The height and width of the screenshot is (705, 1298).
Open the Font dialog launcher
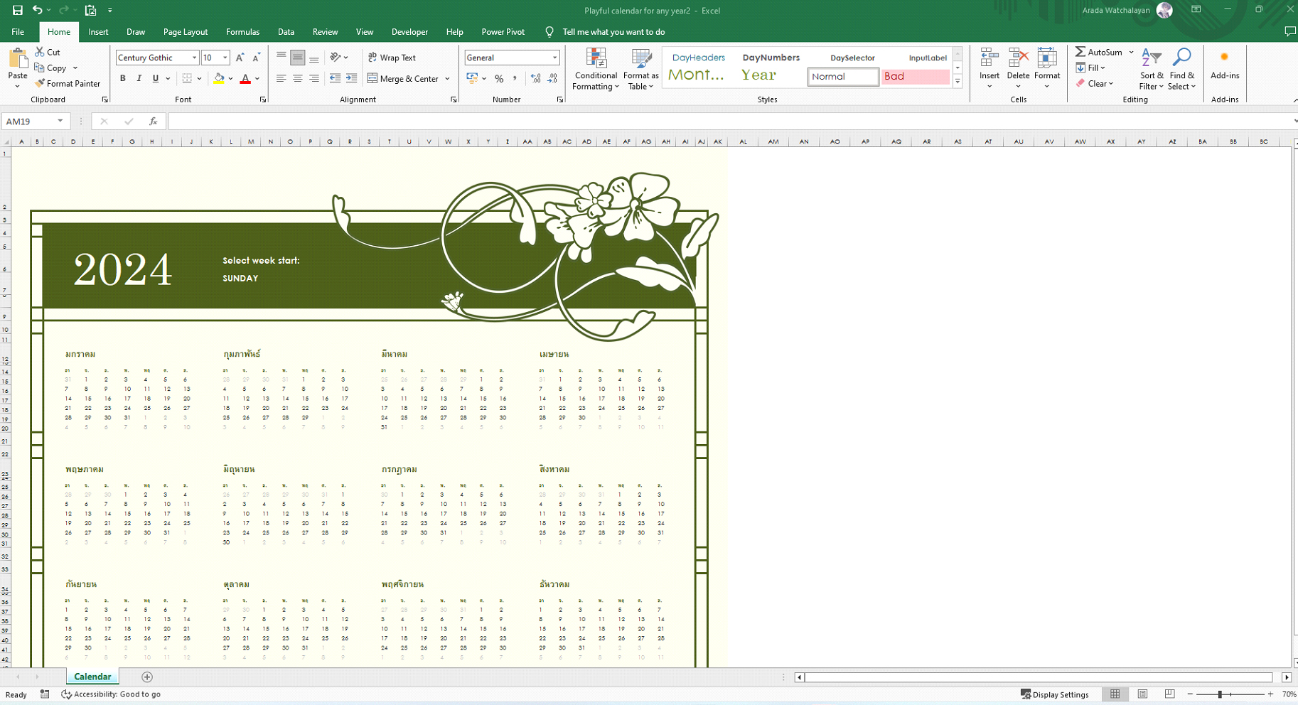pos(262,99)
